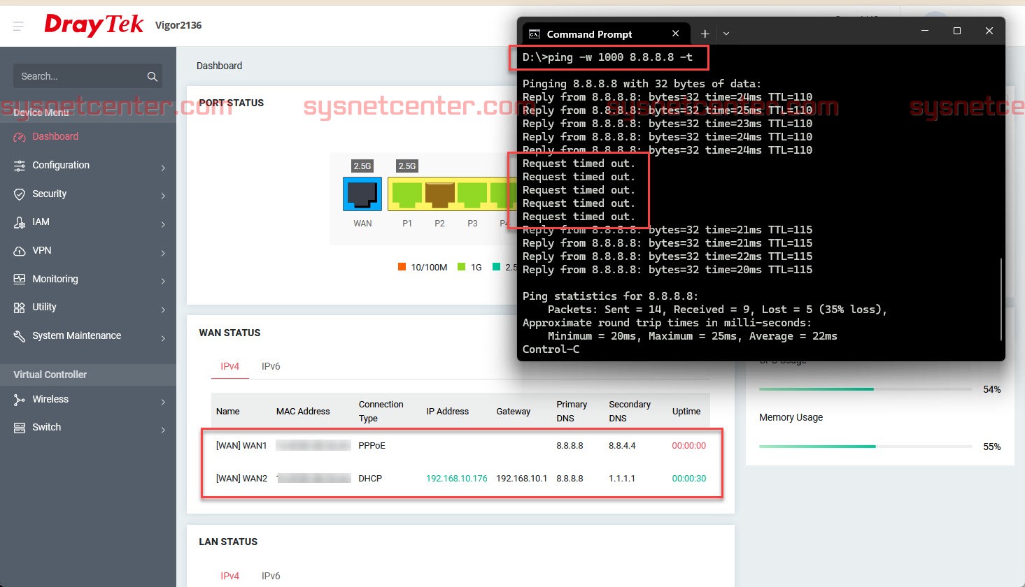
Task: Click the Command Prompt scrollbar
Action: point(1002,299)
